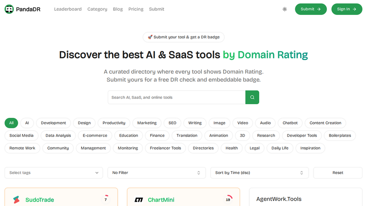Open the No Filter dropdown
Image resolution: width=367 pixels, height=206 pixels.
coord(157,172)
